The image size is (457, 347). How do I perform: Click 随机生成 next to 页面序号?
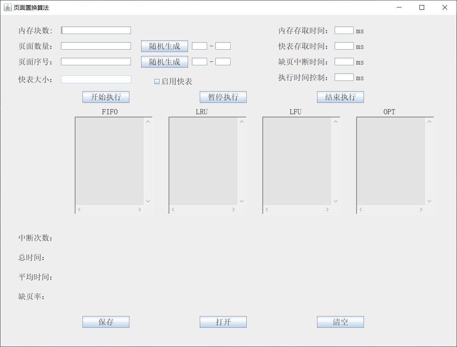click(x=164, y=62)
